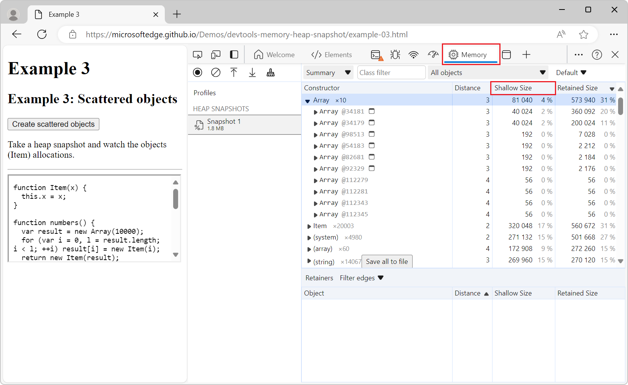
Task: Open the All objects filter dropdown
Action: [488, 72]
